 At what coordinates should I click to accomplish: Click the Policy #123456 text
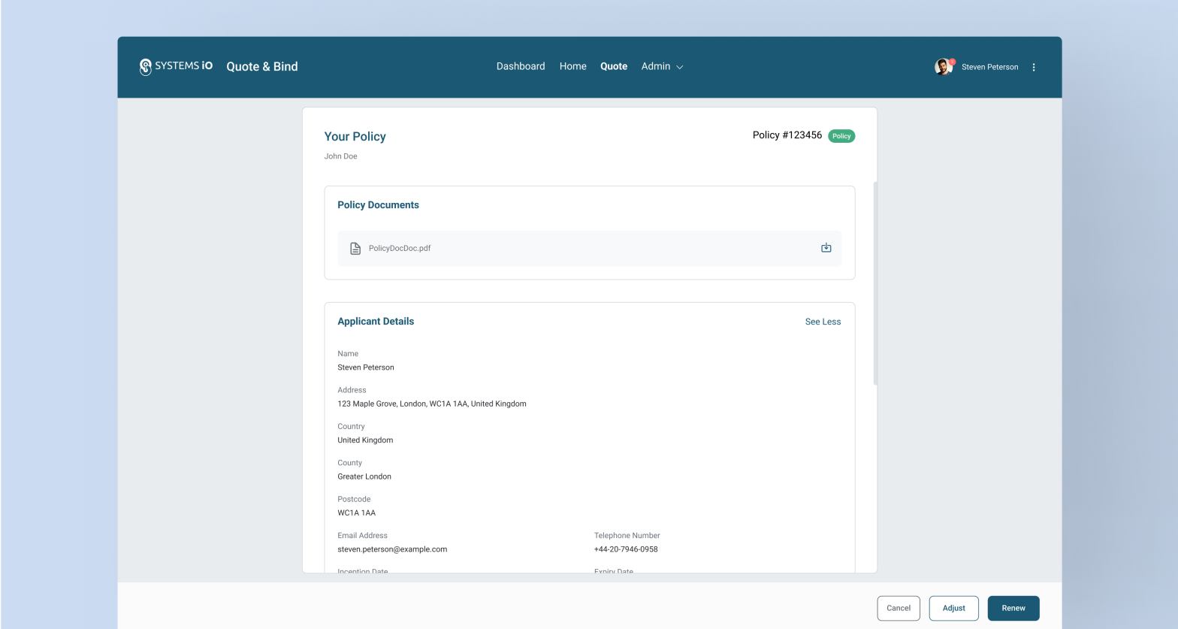pos(787,135)
